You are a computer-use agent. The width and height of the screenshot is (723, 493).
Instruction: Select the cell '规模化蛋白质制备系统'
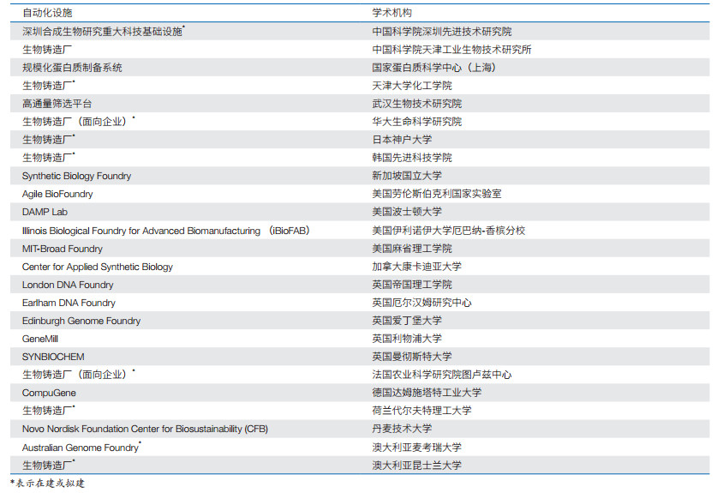[x=73, y=68]
